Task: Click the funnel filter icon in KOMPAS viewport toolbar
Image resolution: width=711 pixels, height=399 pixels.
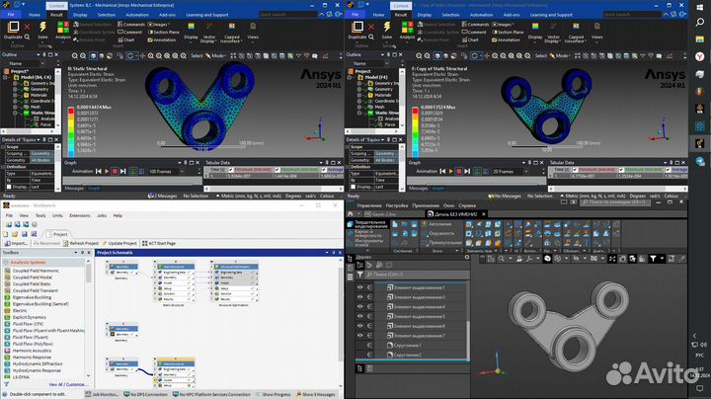Action: (x=653, y=259)
